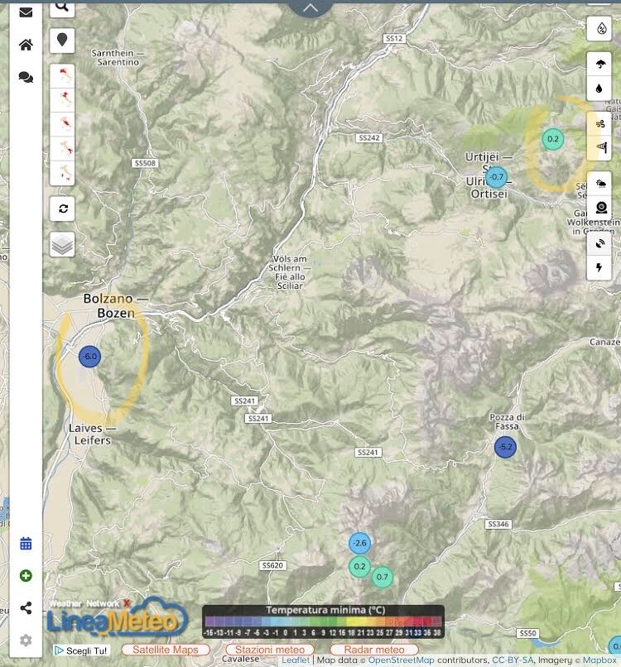Show the humidity percent droplet layer
Screen dimensions: 621x667
click(x=600, y=28)
